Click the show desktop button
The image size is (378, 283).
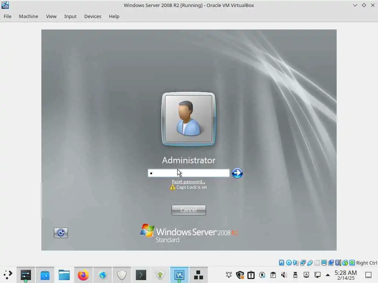pos(368,275)
